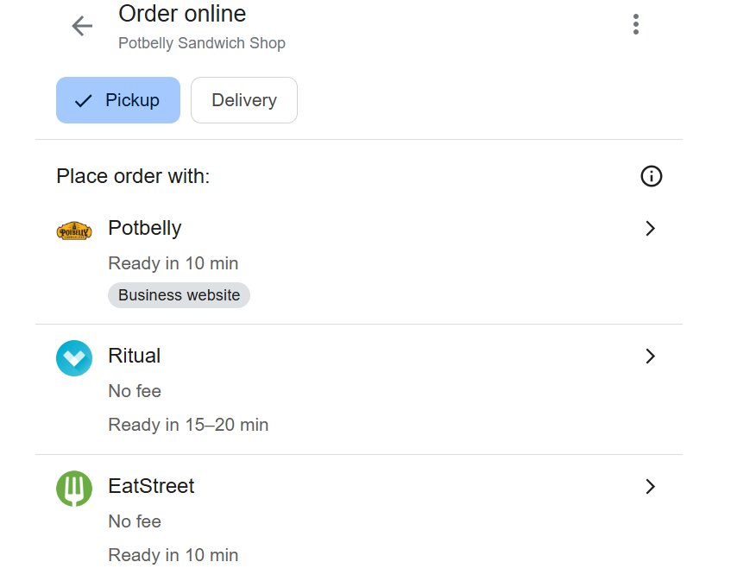The image size is (756, 581).
Task: Click the info icon beside Place order with
Action: [651, 177]
